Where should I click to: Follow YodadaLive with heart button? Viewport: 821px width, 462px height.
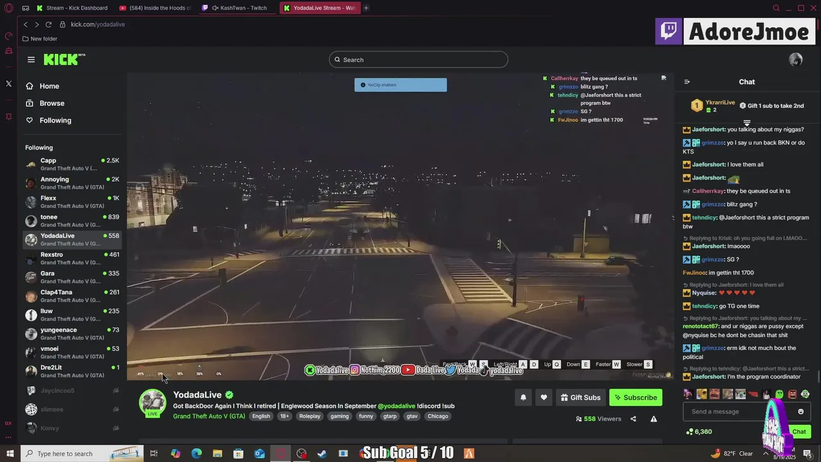pos(544,398)
